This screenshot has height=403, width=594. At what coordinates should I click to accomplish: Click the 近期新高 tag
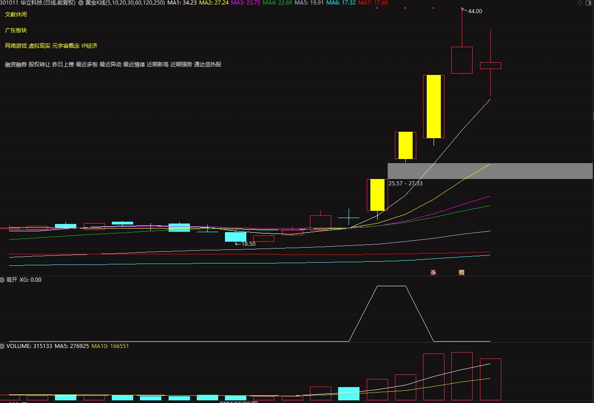point(158,65)
